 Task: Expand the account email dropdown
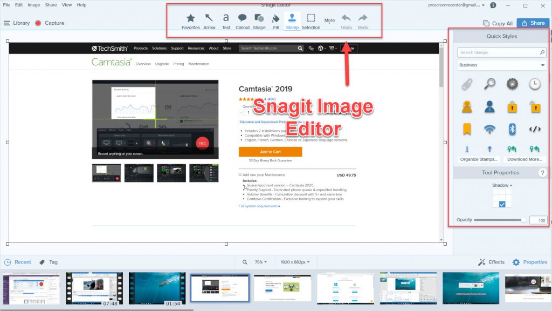click(483, 5)
